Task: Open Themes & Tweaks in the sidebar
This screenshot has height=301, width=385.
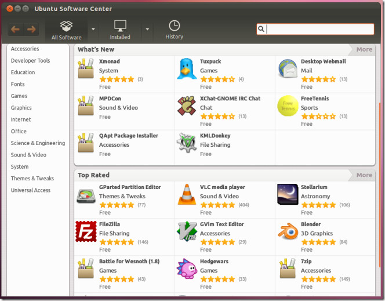Action: 32,179
